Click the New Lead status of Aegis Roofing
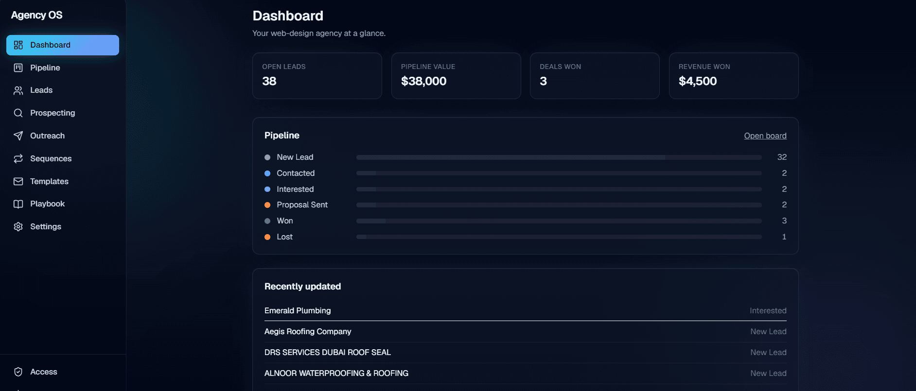 click(x=768, y=332)
